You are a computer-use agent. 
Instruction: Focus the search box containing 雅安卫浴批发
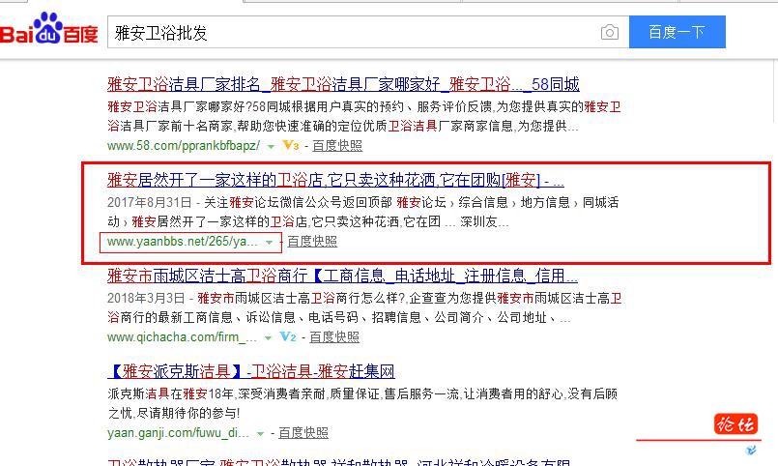[x=367, y=32]
